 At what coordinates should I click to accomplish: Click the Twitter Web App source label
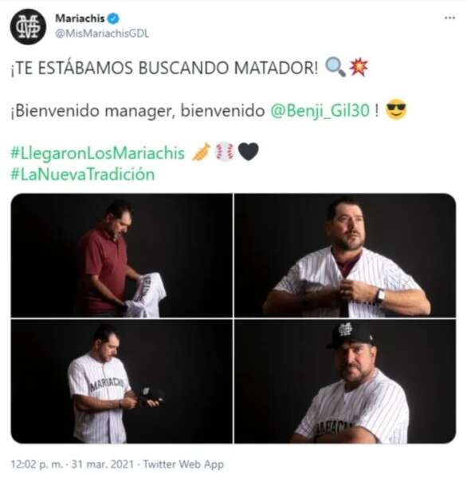coord(183,464)
